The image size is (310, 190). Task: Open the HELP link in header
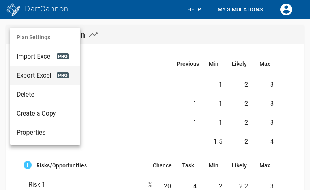194,9
